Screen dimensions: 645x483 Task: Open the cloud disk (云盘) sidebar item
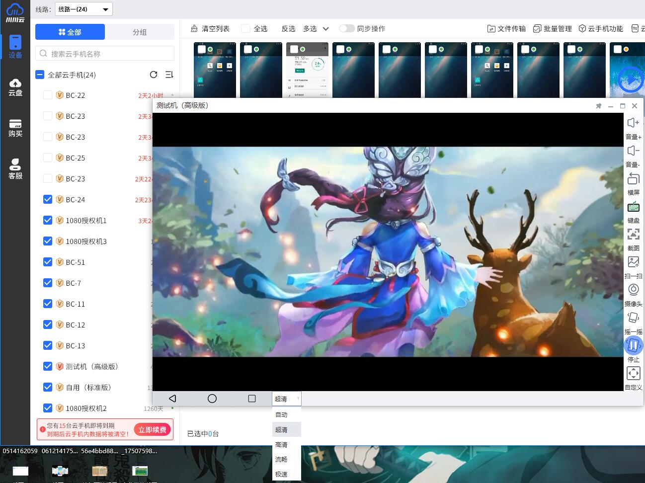point(15,87)
